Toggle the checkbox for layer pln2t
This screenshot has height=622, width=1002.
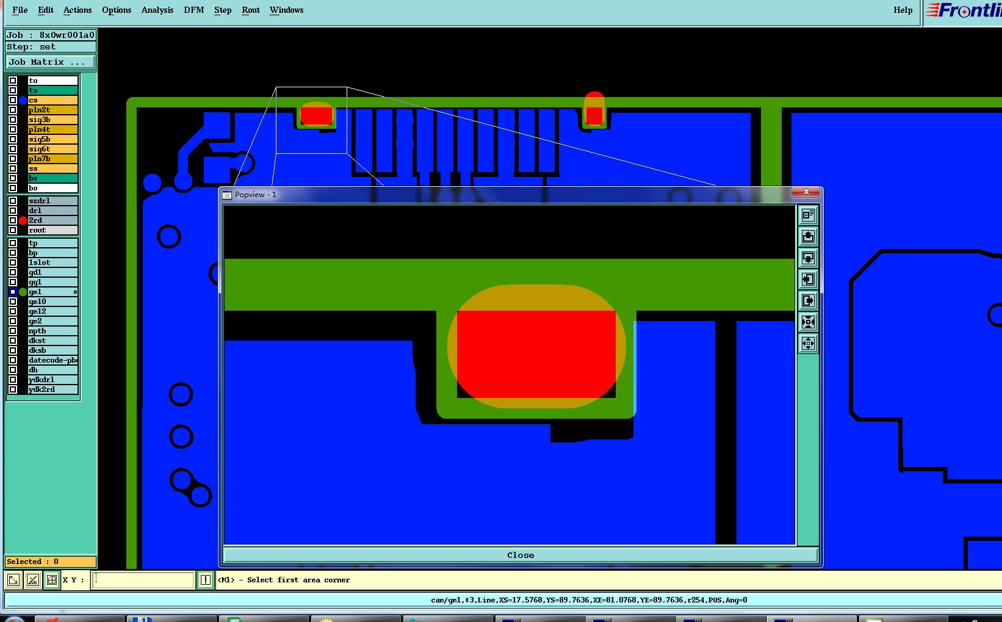tap(12, 110)
